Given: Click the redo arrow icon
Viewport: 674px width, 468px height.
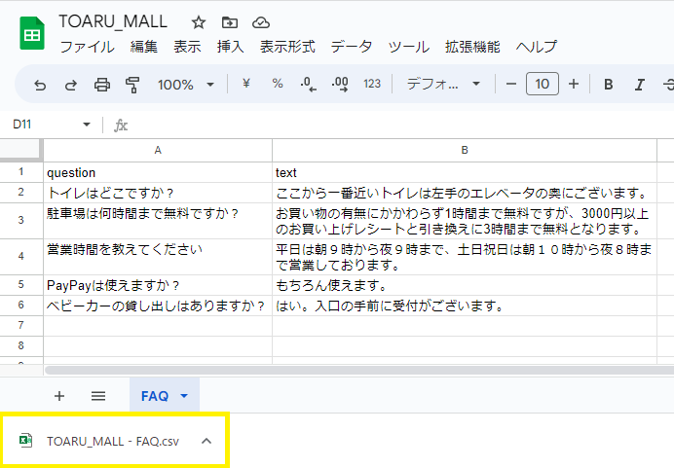Looking at the screenshot, I should coord(70,85).
